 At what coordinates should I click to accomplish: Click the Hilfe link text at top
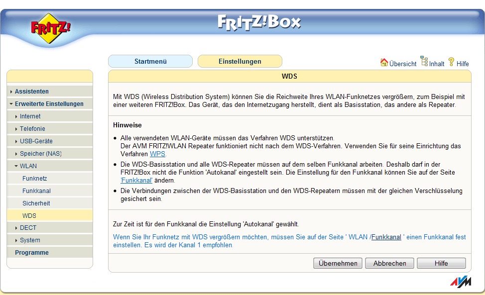pos(463,64)
